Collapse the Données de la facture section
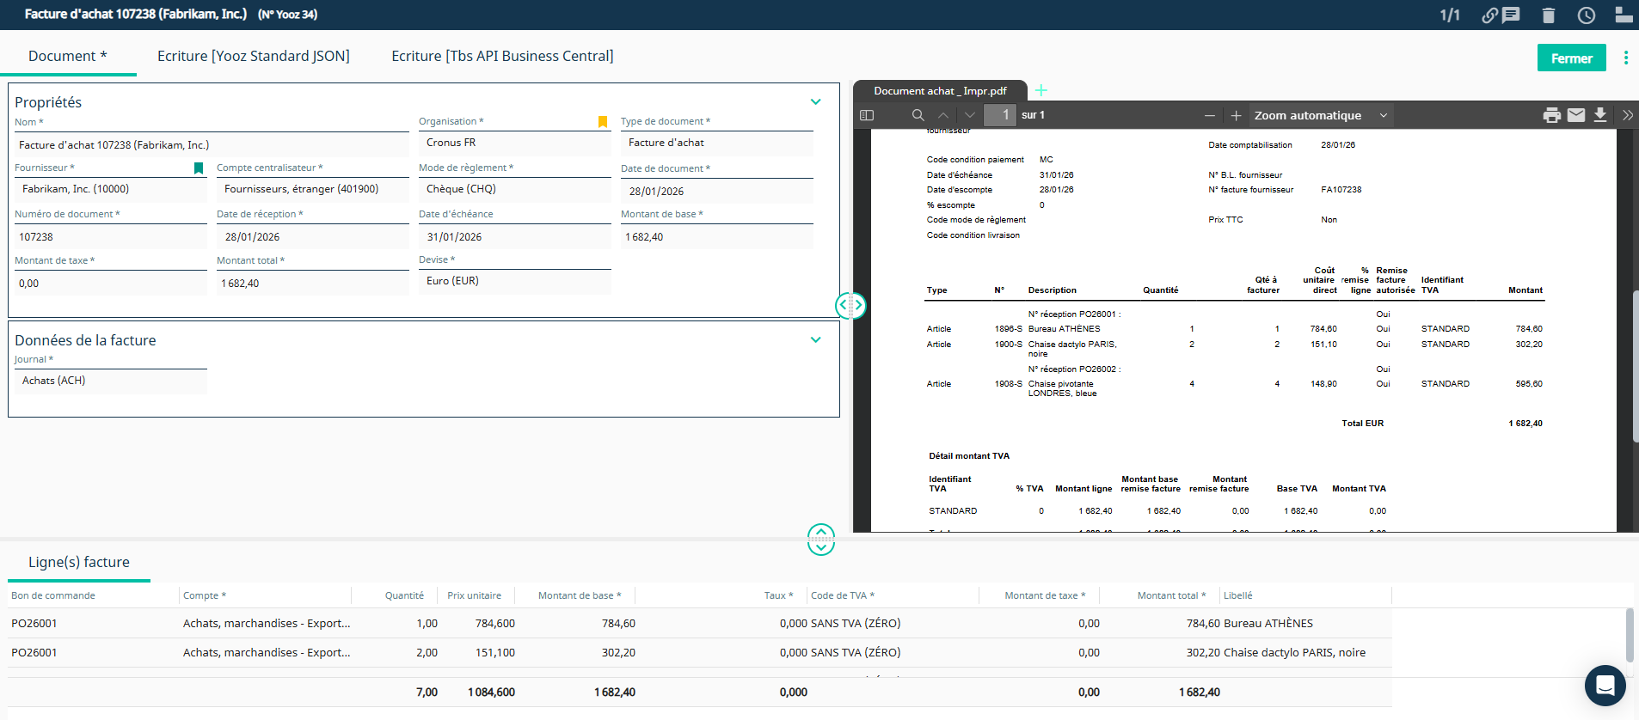The width and height of the screenshot is (1639, 720). point(815,340)
